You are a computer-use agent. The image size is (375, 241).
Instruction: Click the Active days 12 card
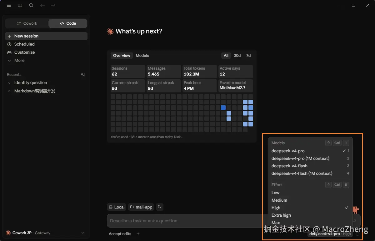tap(236, 71)
